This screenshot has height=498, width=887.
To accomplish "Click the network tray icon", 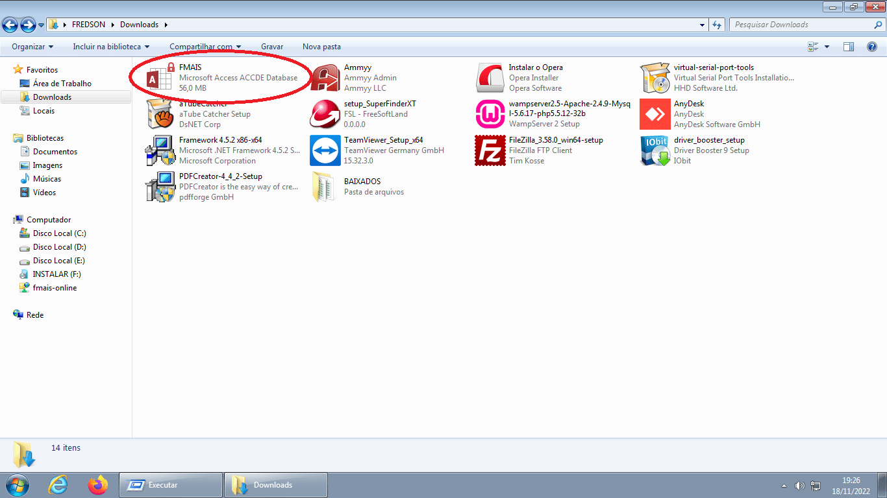I will 816,486.
